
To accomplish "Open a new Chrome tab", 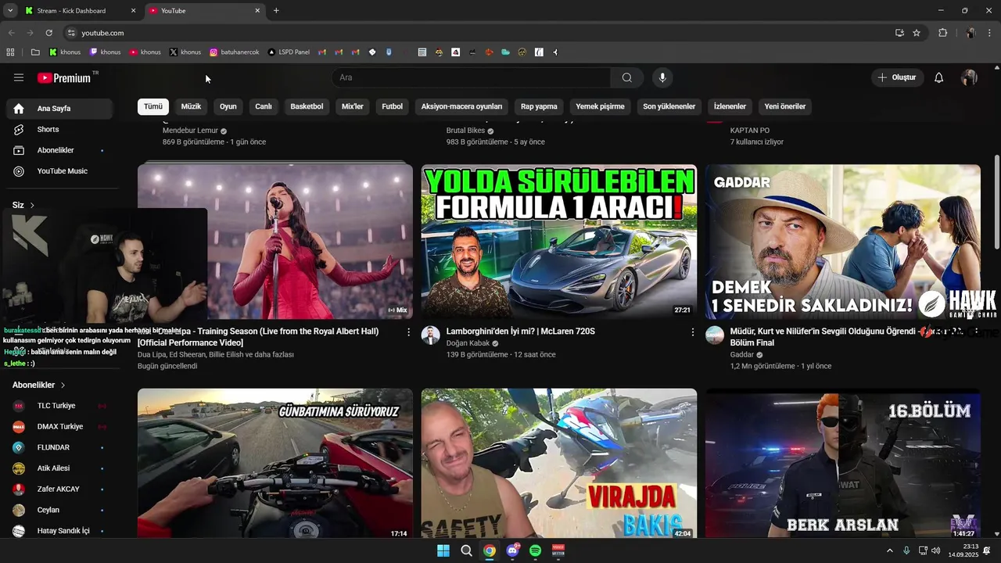I will pyautogui.click(x=276, y=10).
